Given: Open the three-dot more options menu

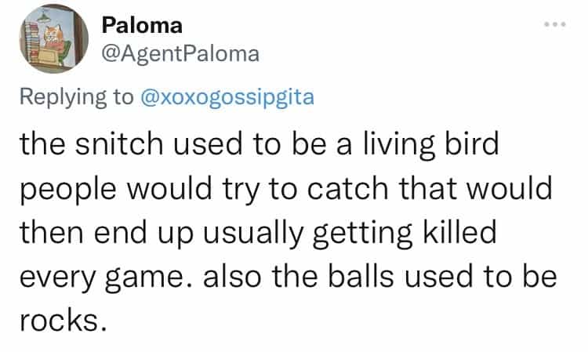Looking at the screenshot, I should 554,24.
